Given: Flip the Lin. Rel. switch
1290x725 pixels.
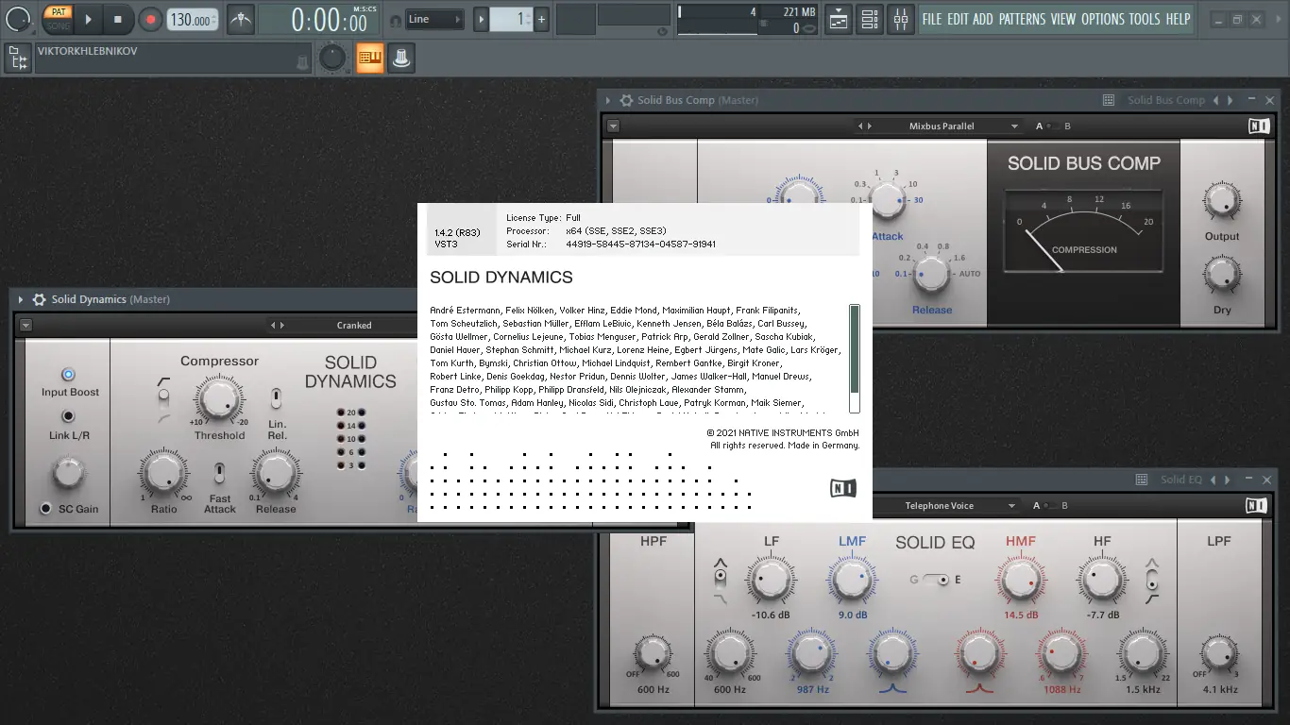Looking at the screenshot, I should pos(276,398).
